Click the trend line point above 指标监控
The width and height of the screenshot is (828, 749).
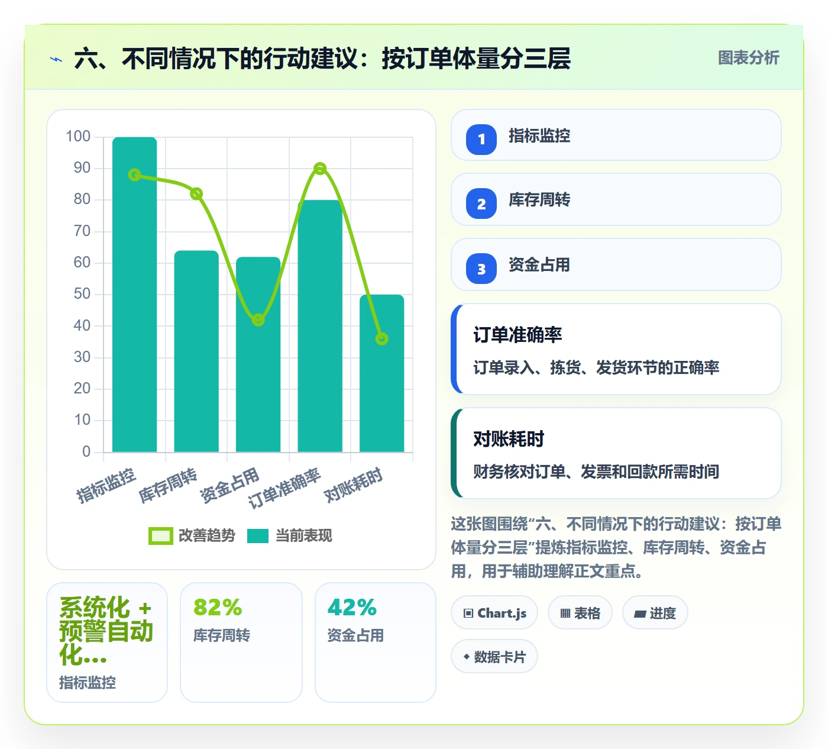coord(135,175)
